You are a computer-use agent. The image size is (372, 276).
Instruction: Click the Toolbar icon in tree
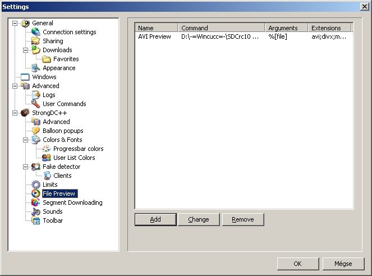click(36, 220)
